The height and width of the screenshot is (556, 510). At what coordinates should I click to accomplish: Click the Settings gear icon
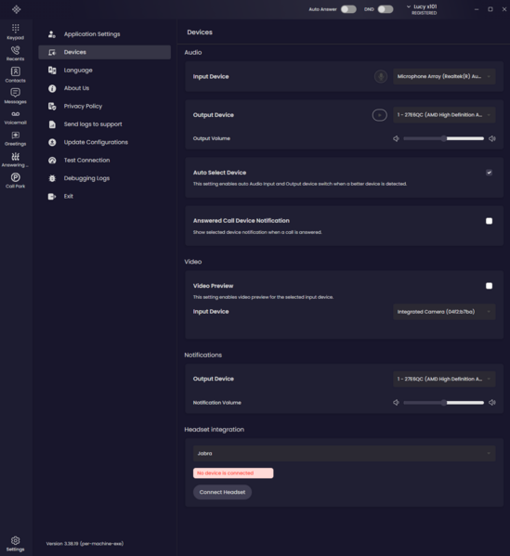pyautogui.click(x=15, y=540)
